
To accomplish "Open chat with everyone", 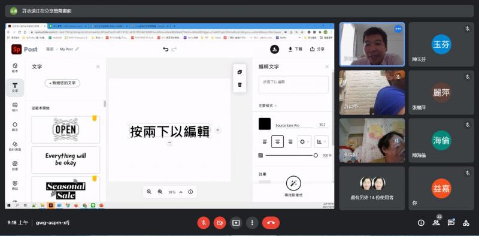I will tap(451, 223).
